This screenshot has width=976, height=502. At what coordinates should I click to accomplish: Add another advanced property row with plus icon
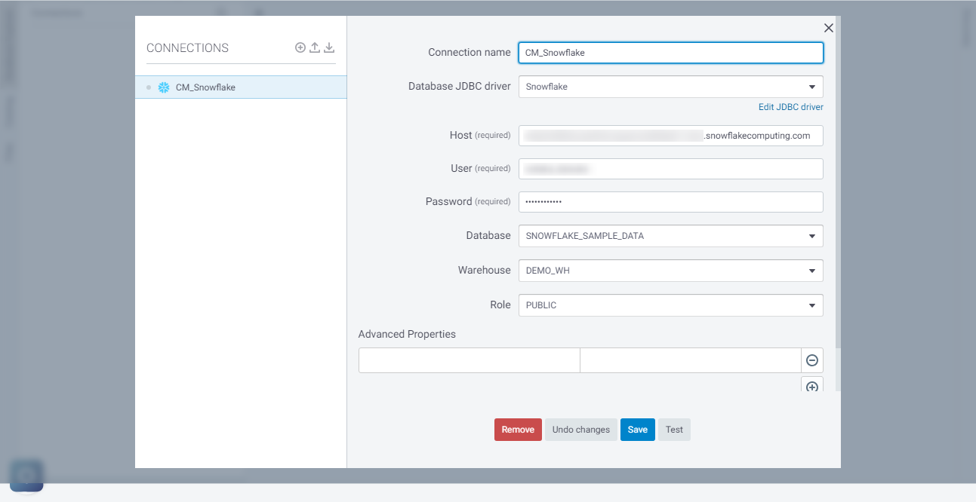click(x=811, y=385)
